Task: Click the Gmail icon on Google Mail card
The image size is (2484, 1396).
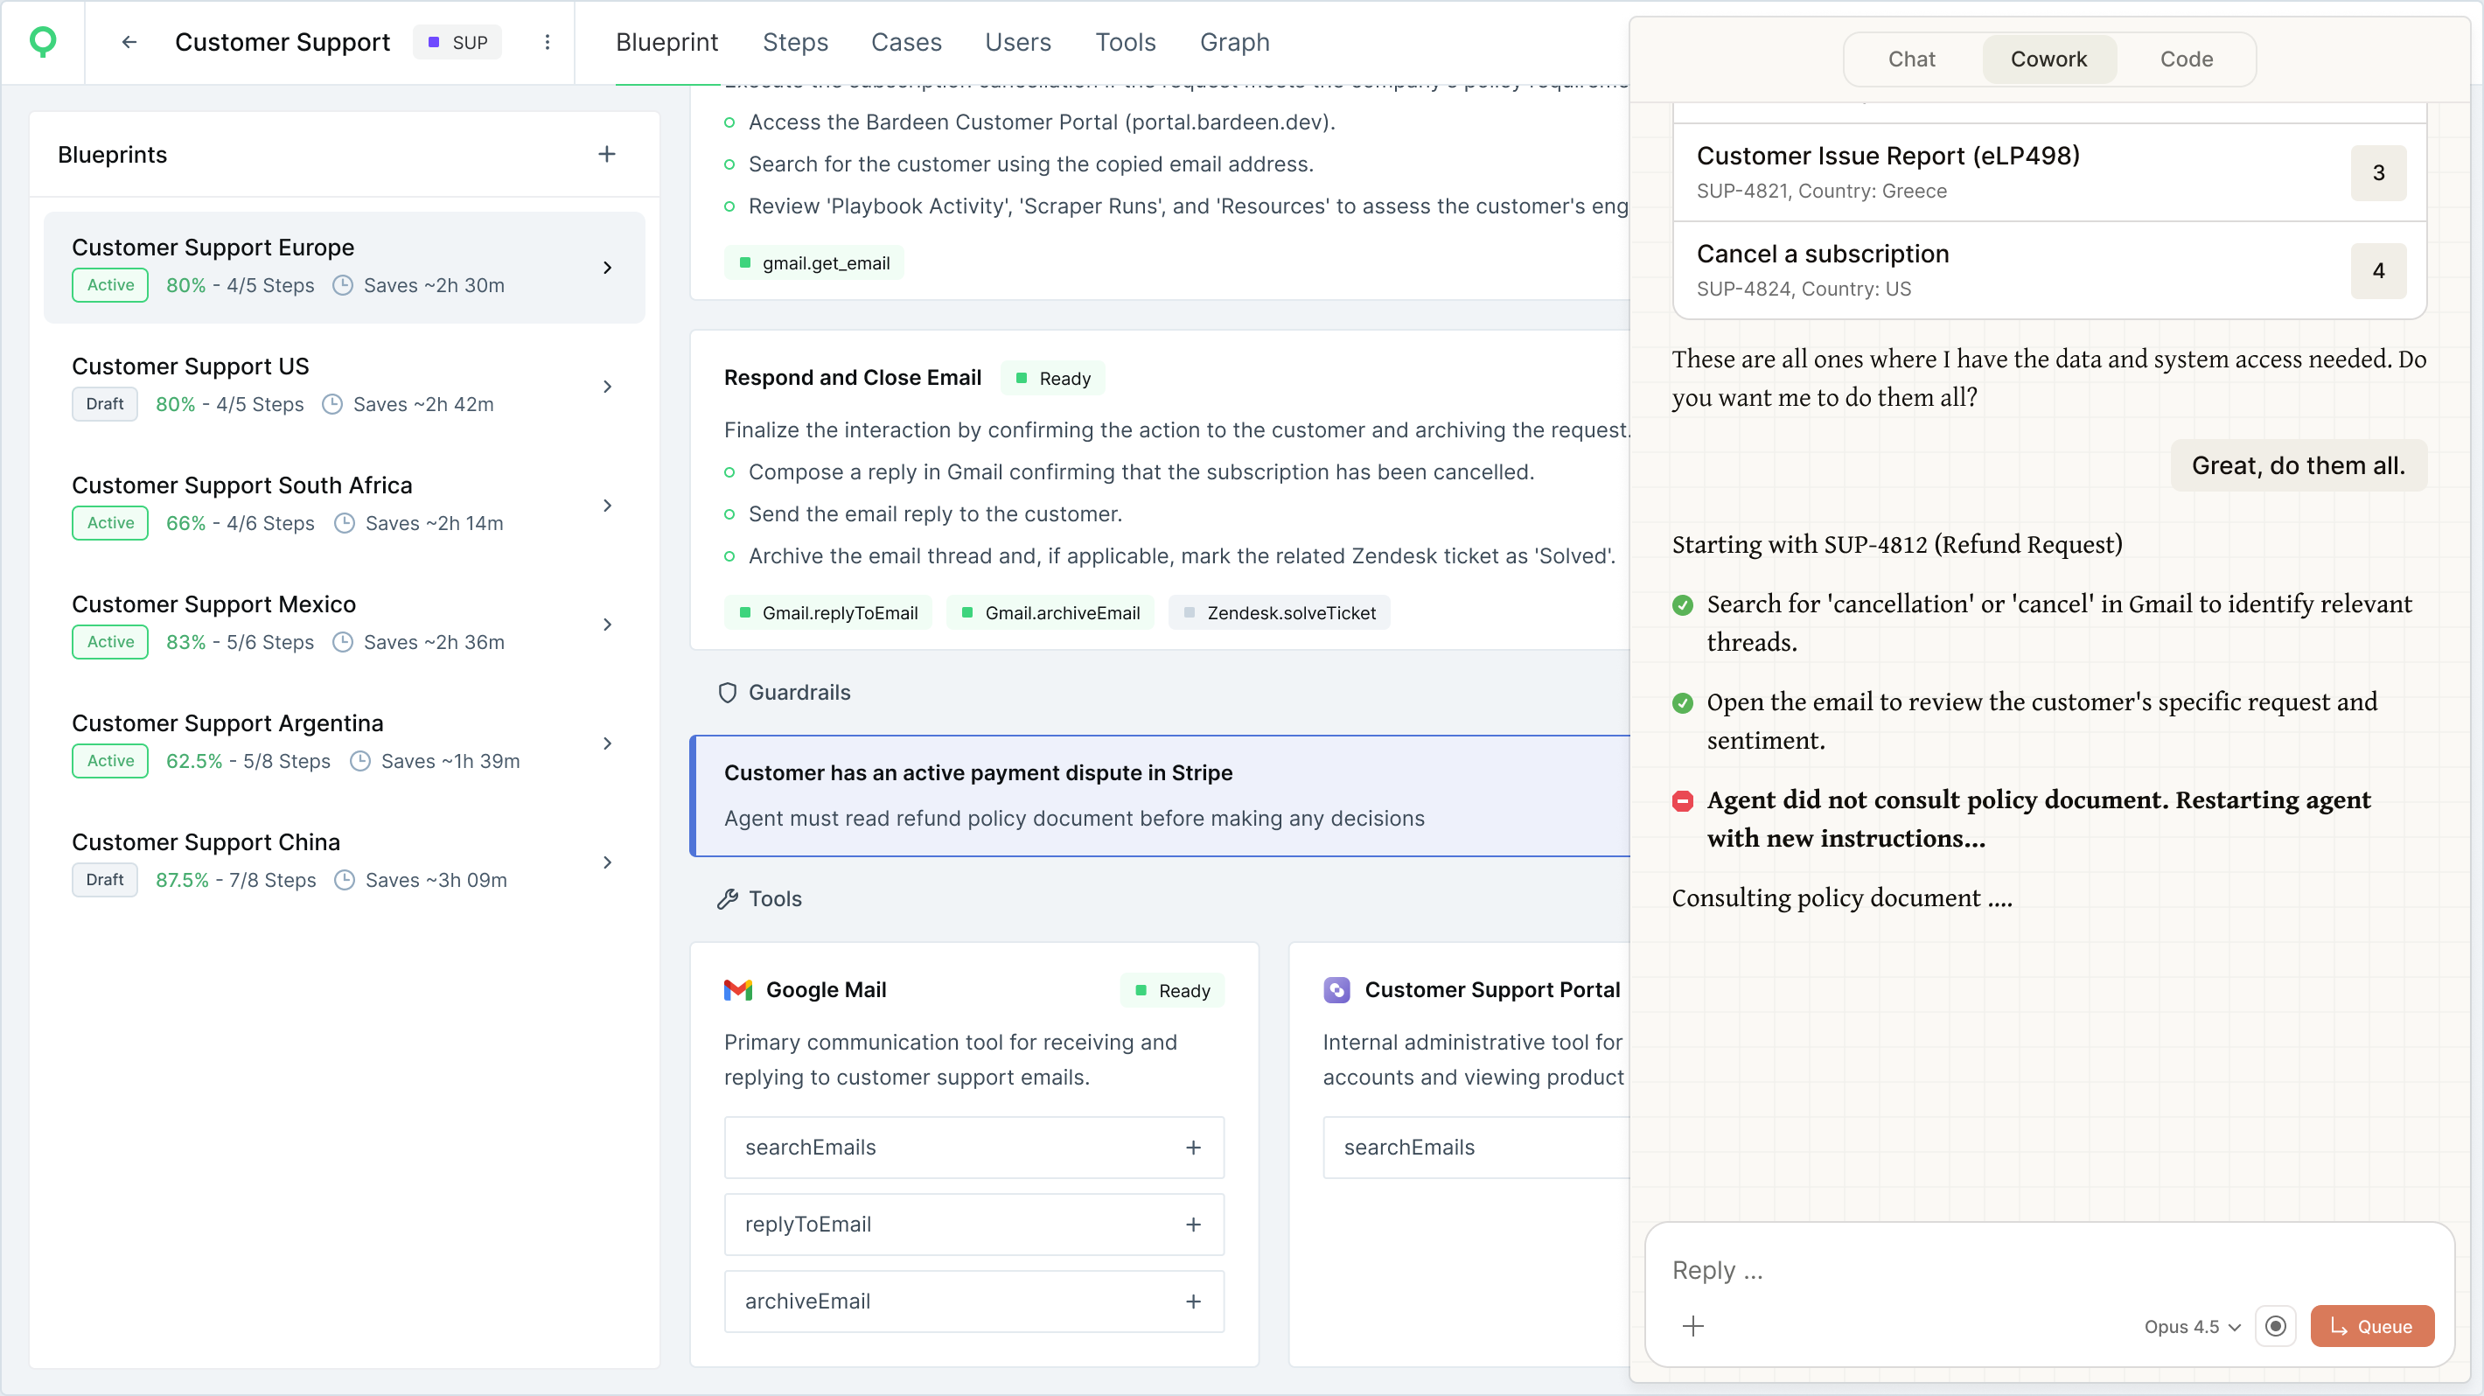Action: (737, 989)
